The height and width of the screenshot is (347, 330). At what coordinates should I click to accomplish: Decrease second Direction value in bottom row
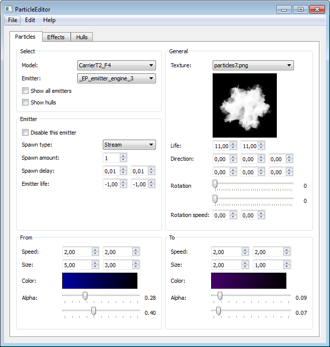coord(261,174)
